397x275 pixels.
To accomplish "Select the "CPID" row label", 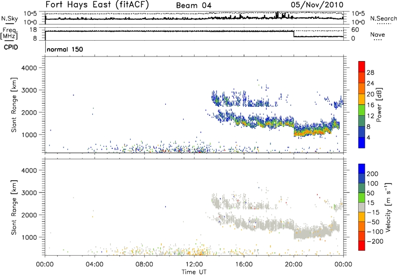I will [11, 47].
